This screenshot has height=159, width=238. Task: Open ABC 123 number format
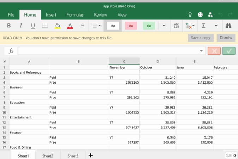tap(176, 26)
